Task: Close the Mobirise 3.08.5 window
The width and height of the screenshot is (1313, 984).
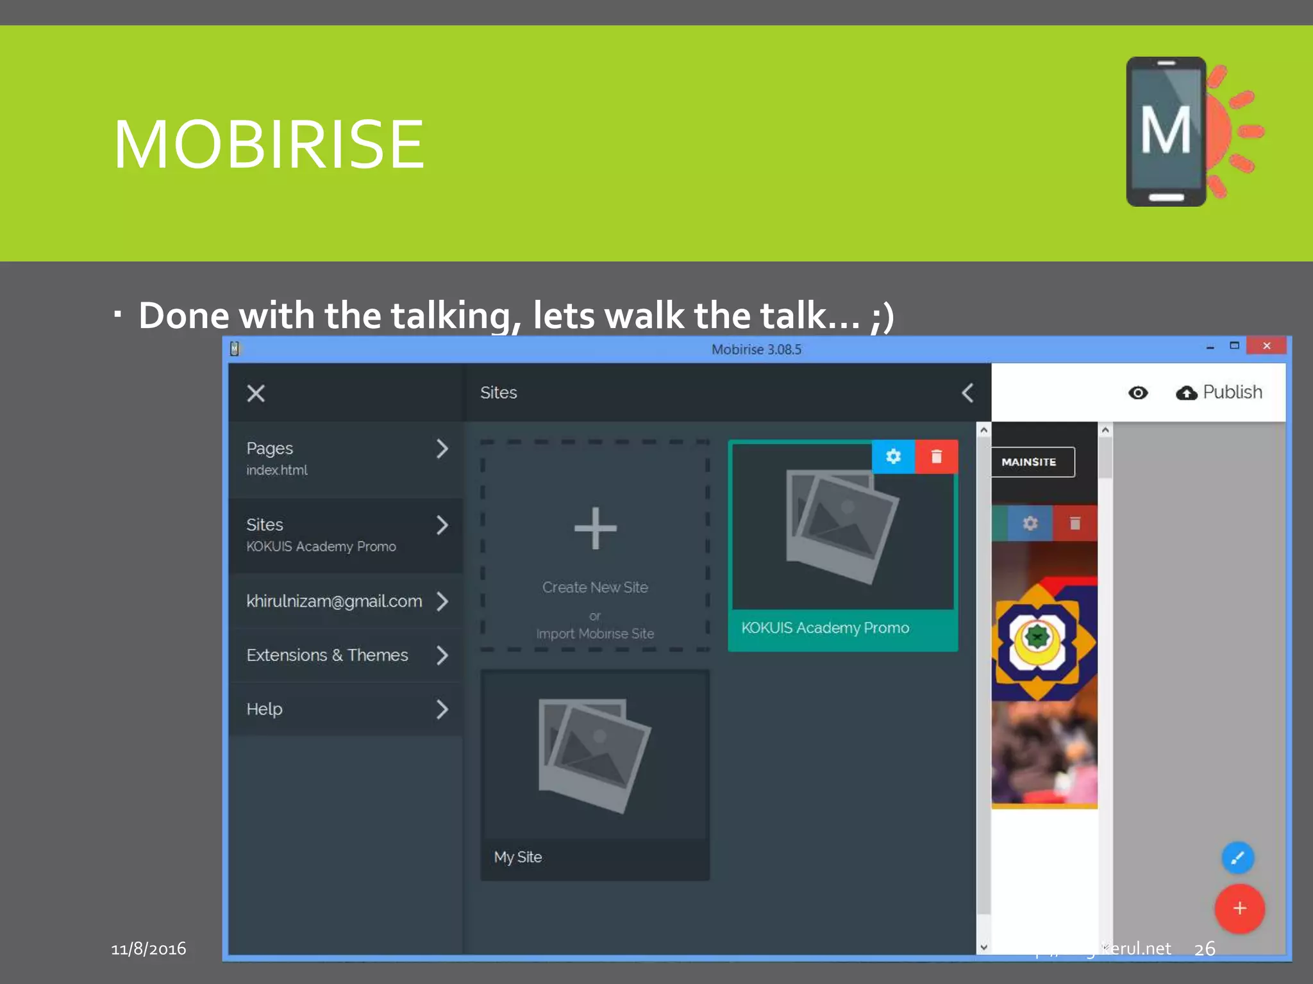Action: (x=1267, y=346)
